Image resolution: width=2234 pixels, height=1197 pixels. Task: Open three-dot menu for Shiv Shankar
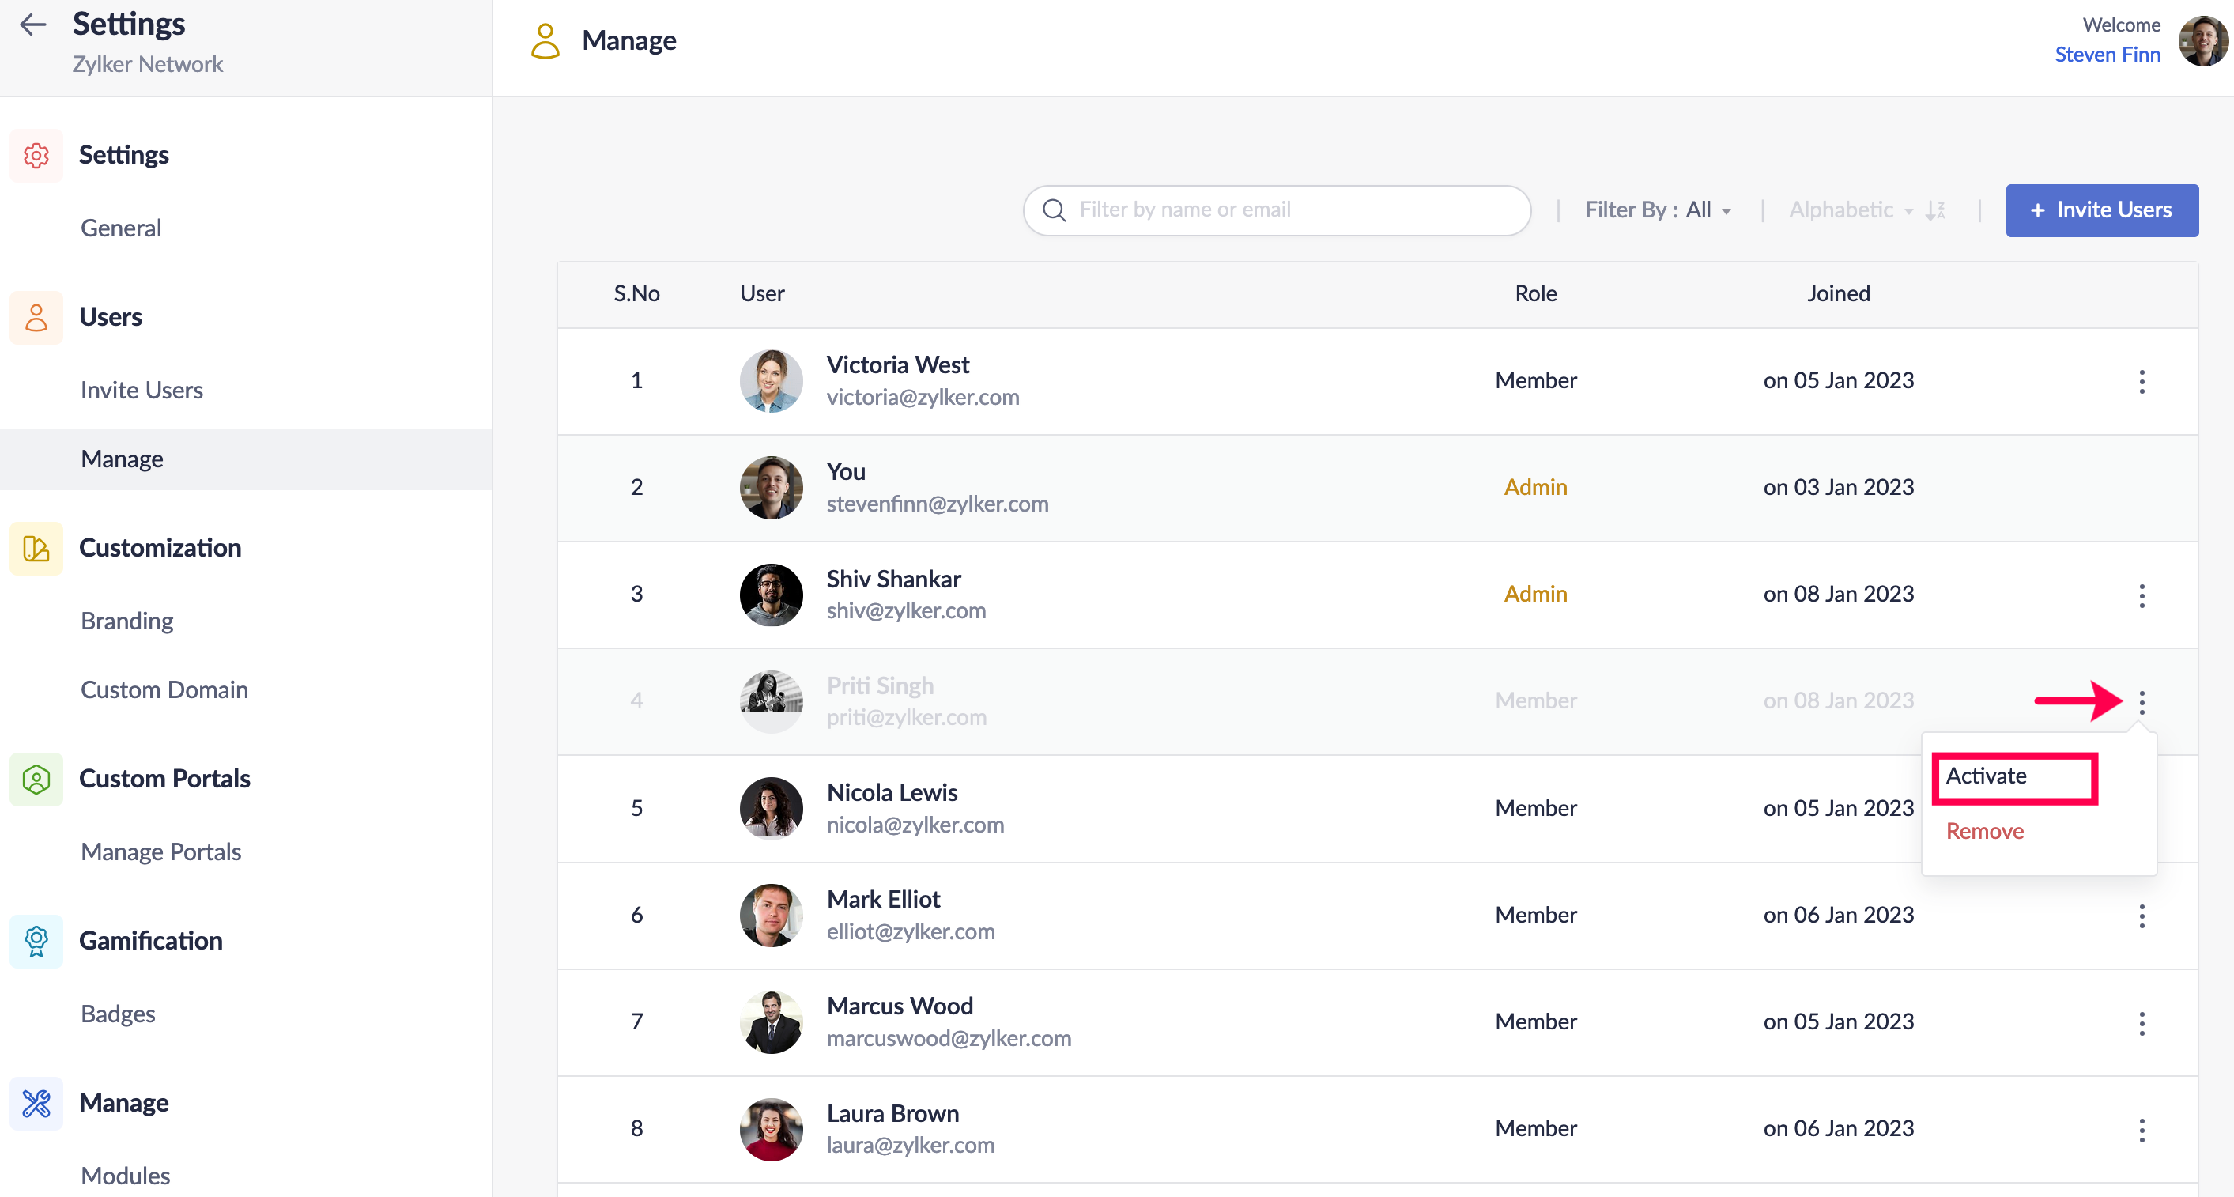[2142, 595]
